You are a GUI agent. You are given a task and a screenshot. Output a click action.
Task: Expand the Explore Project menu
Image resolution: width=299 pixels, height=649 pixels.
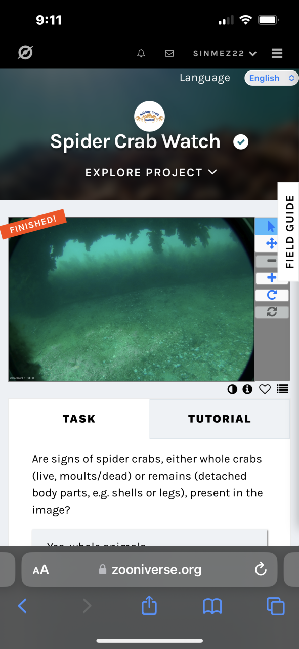(x=151, y=172)
